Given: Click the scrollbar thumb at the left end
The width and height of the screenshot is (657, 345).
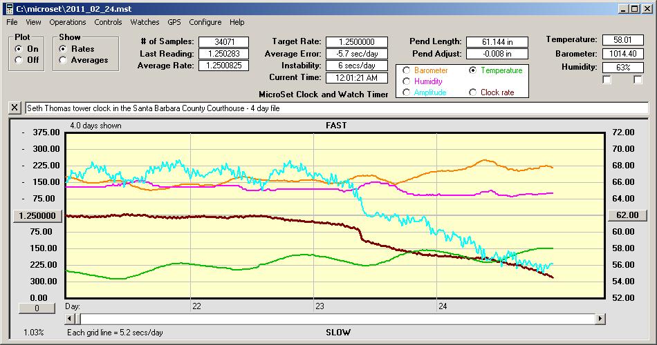Looking at the screenshot, I should click(x=77, y=319).
